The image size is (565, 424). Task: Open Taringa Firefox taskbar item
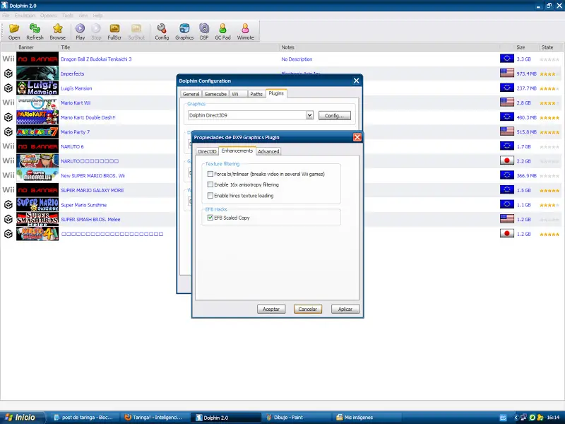point(154,418)
